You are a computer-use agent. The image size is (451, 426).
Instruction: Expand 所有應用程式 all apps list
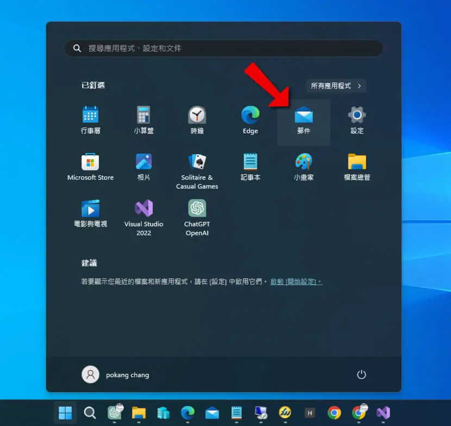click(x=336, y=86)
